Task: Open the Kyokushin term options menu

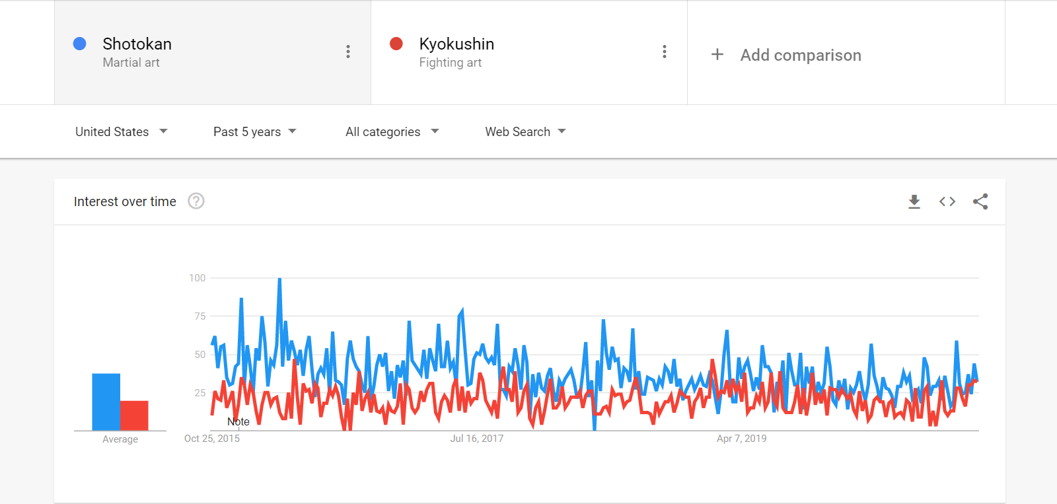Action: click(x=665, y=52)
